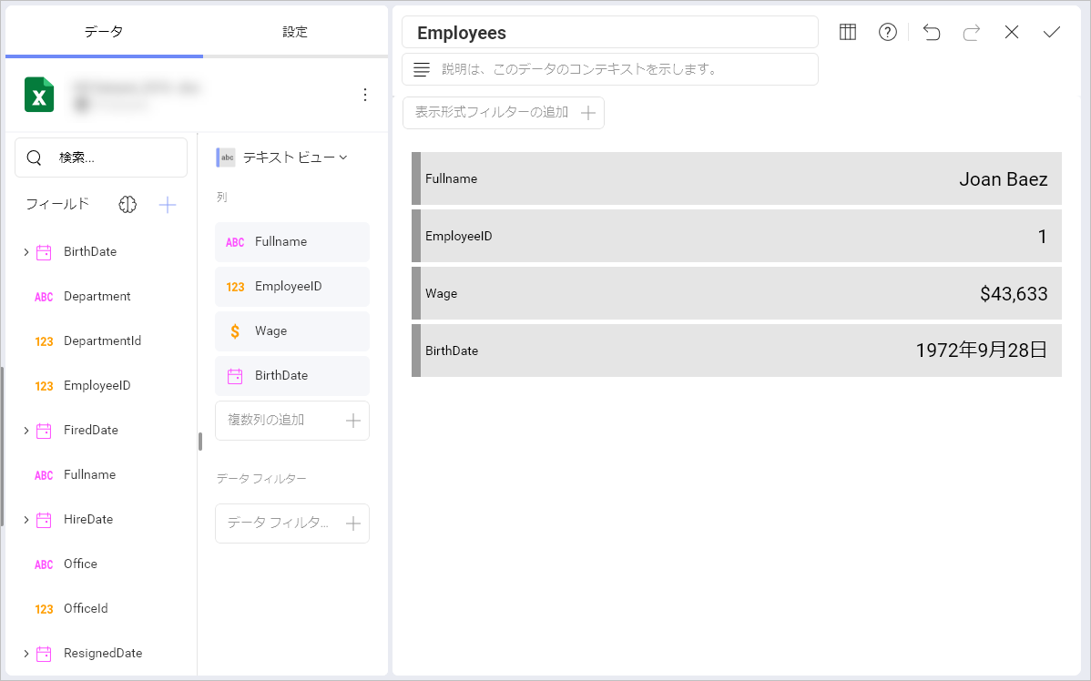This screenshot has height=681, width=1091.
Task: Undo the last change
Action: 932,32
